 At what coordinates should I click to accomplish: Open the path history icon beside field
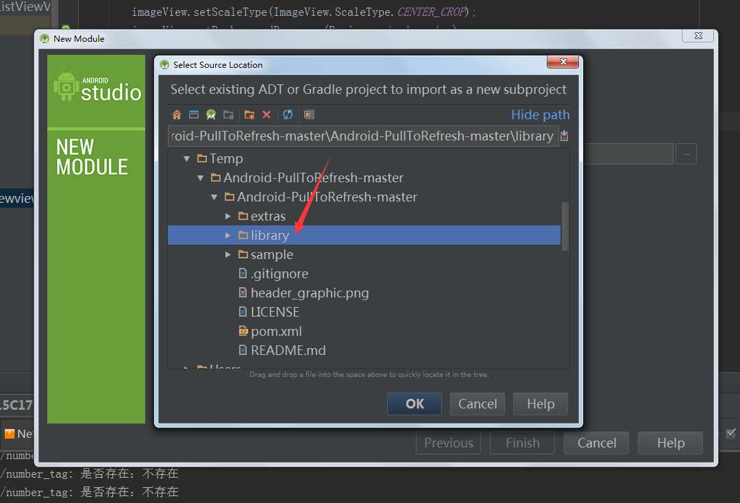pyautogui.click(x=564, y=136)
